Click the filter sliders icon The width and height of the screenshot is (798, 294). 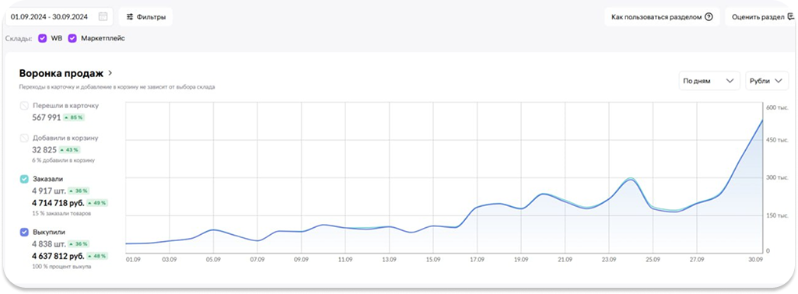[130, 17]
